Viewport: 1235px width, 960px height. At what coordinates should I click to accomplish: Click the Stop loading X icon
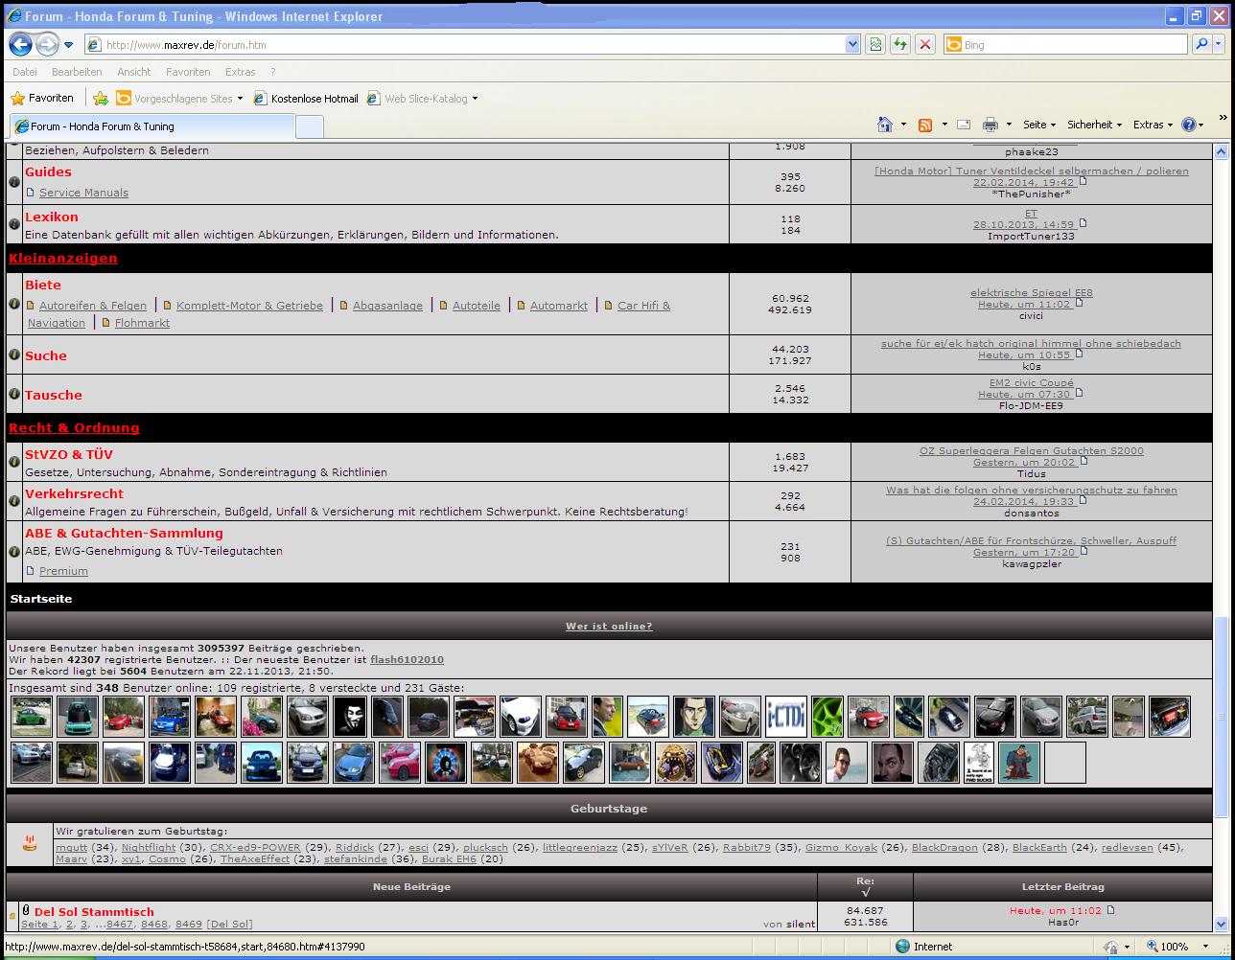[924, 44]
